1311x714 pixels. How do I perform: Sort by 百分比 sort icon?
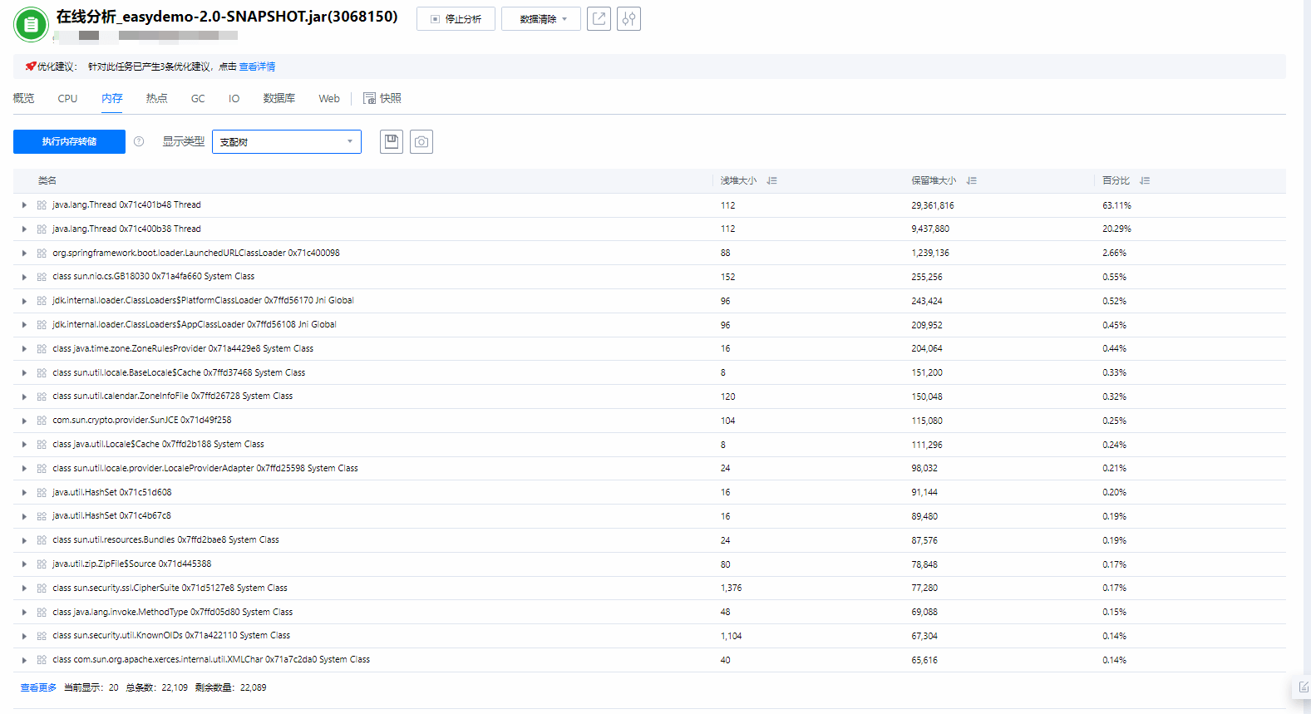[x=1145, y=180]
